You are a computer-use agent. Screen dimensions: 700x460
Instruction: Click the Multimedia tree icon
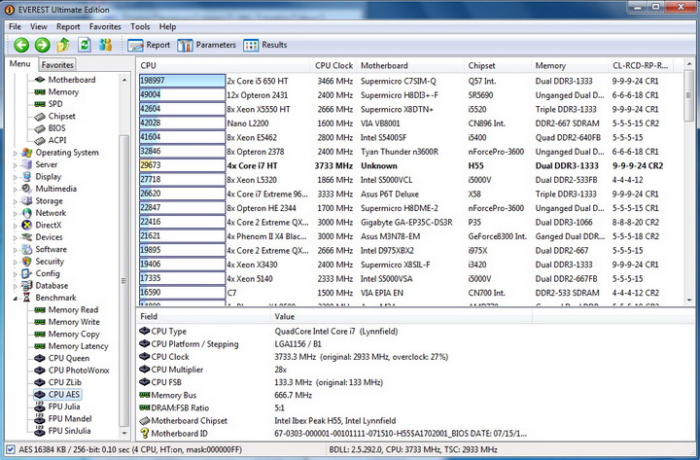27,189
